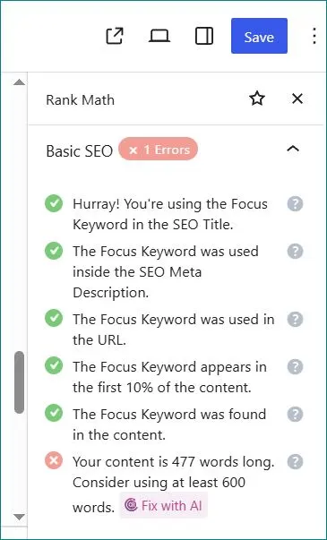Open help for keyword in URL check
327x540 pixels.
(295, 319)
